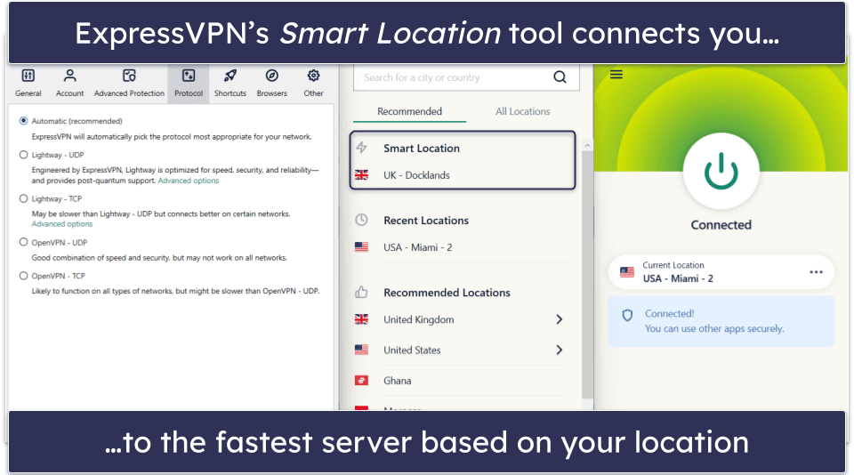Open the hamburger menu icon
Viewport: 854px width, 475px height.
(x=616, y=75)
